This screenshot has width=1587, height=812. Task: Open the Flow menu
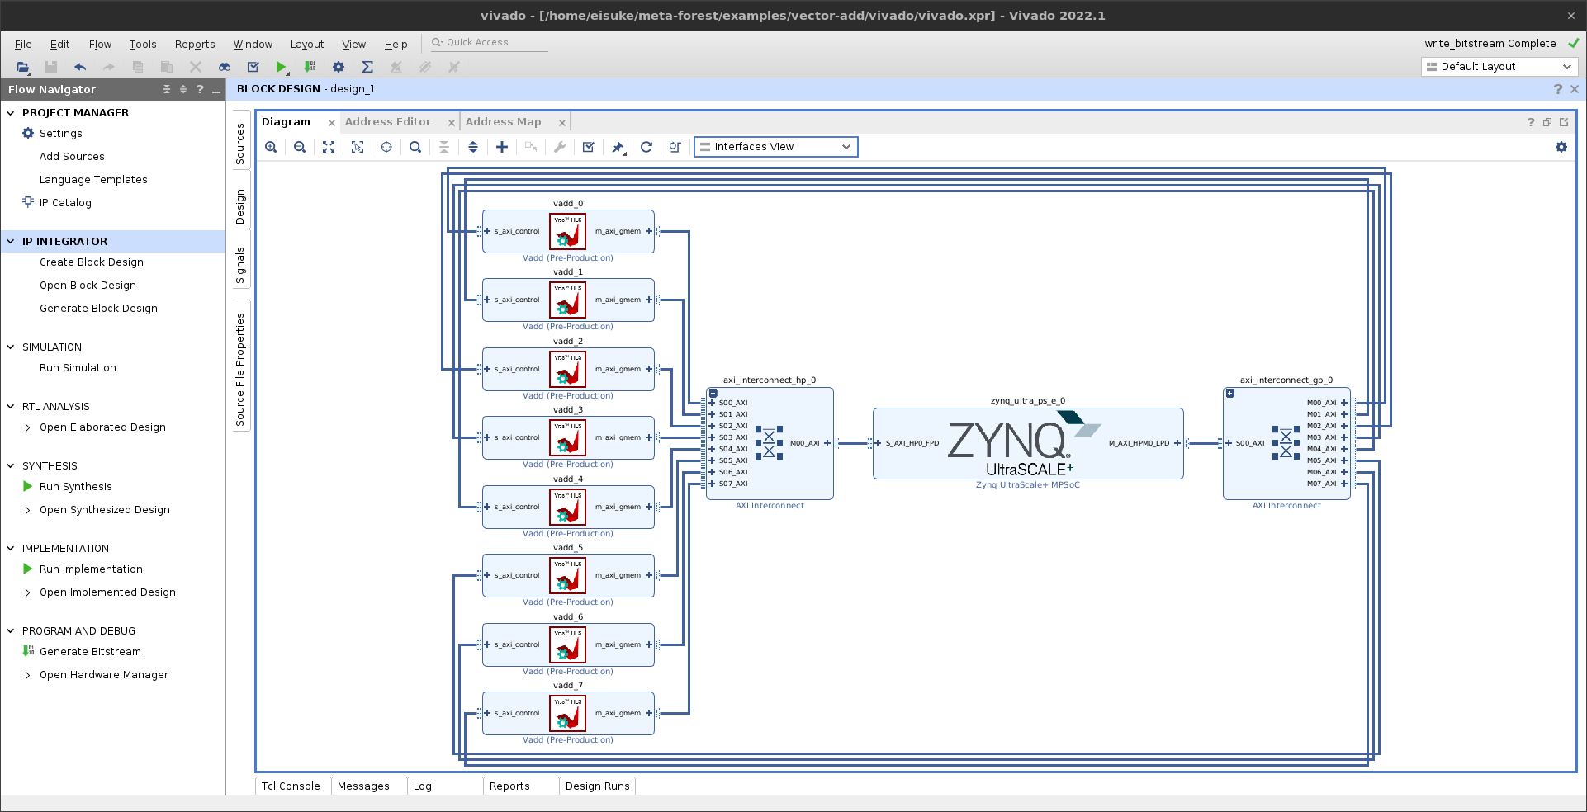coord(100,45)
